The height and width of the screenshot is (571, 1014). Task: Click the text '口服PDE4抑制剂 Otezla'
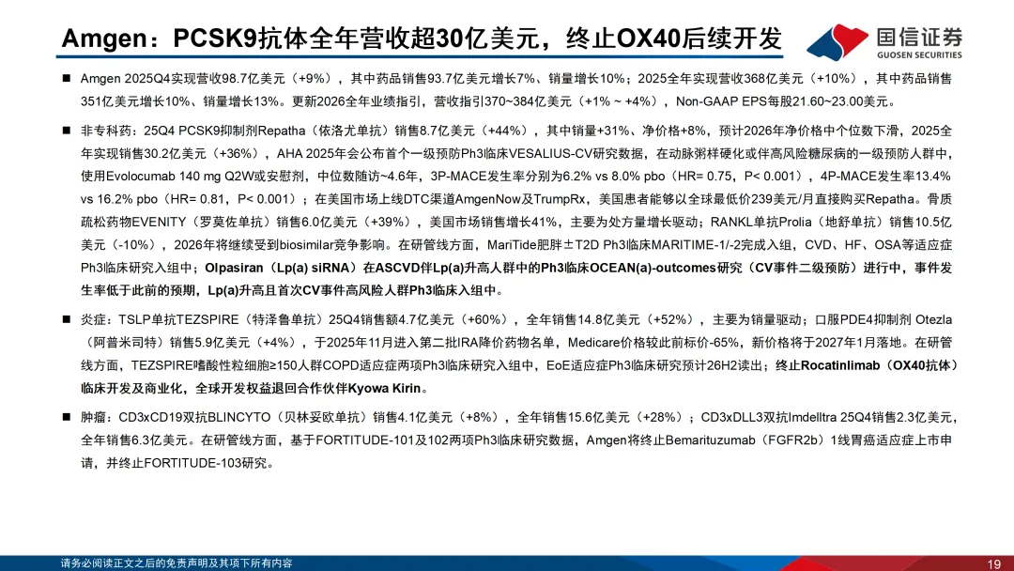pyautogui.click(x=883, y=319)
